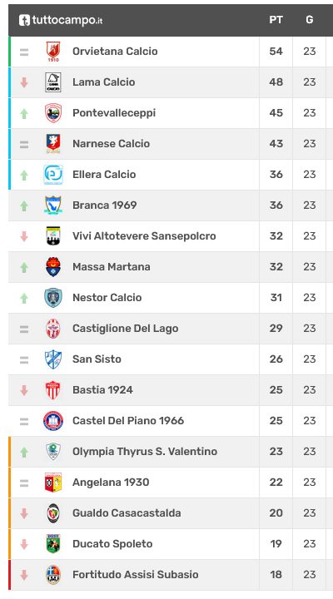The image size is (333, 599).
Task: Select the Castel Del Piano 1966 badge
Action: point(53,421)
